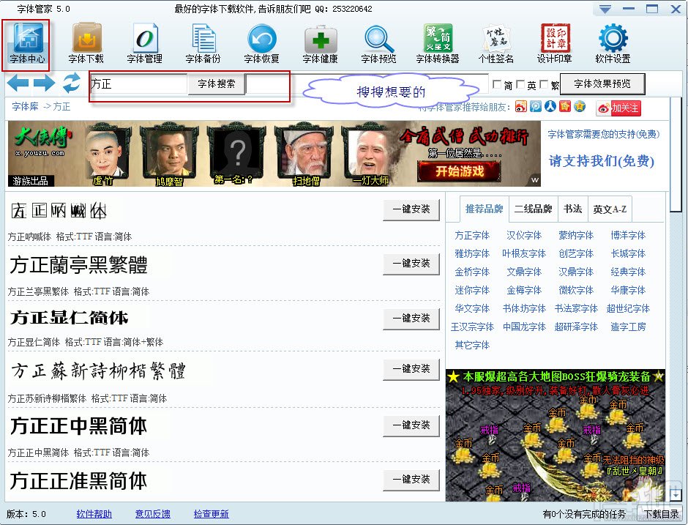This screenshot has width=688, height=525.
Task: Open the 字体预览 magnifier icon
Action: [x=379, y=39]
